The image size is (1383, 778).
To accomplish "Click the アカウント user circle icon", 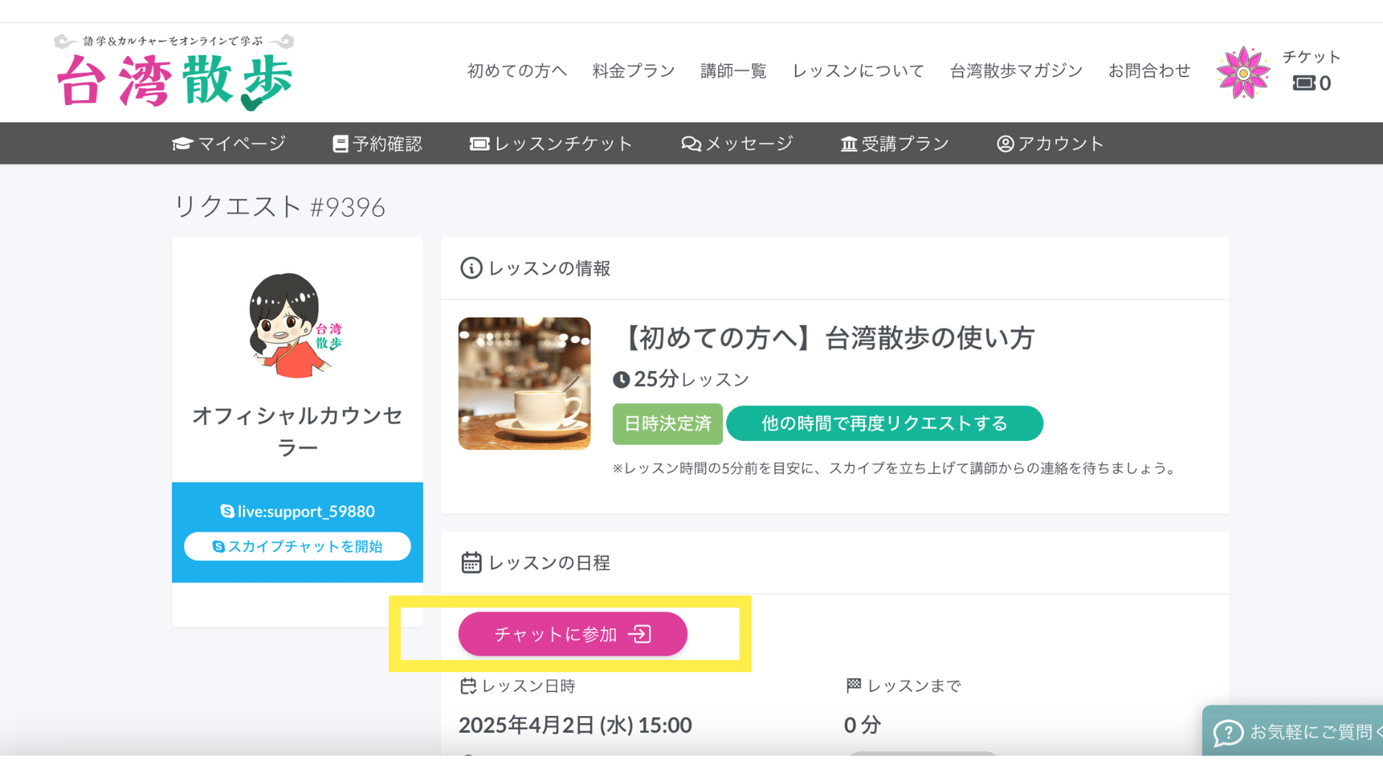I will click(1005, 144).
